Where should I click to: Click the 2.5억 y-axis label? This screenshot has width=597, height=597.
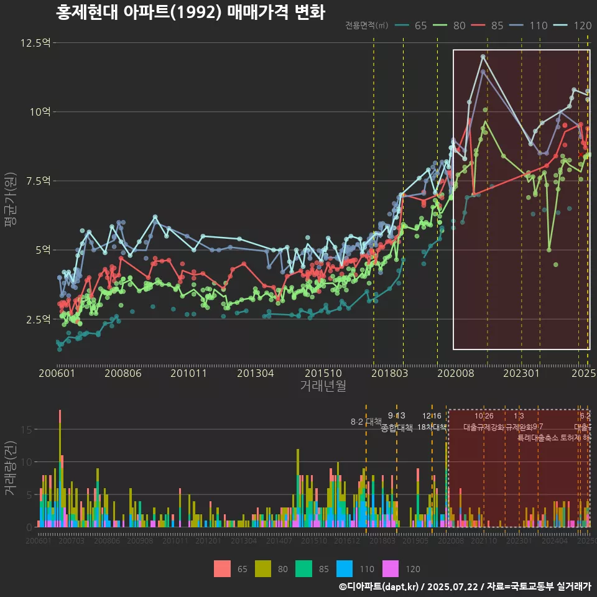38,320
